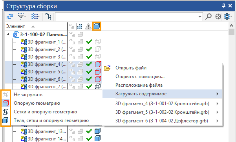
Task: Open the gear settings dropdown
Action: click(228, 16)
